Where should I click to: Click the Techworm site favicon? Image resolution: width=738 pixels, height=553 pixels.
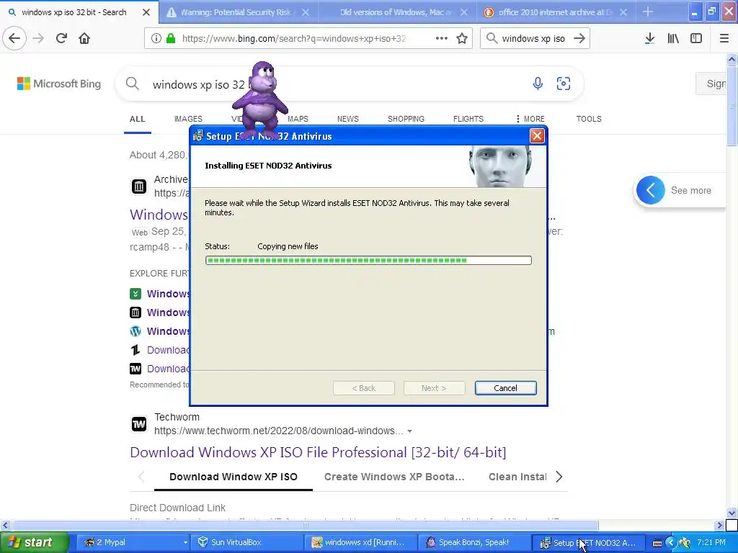click(139, 424)
